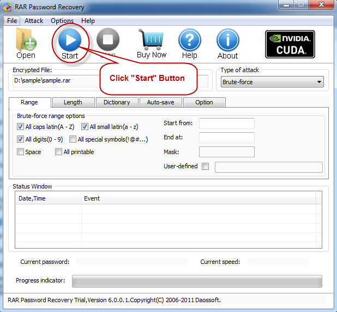The width and height of the screenshot is (337, 312).
Task: Open the File menu
Action: click(x=12, y=21)
